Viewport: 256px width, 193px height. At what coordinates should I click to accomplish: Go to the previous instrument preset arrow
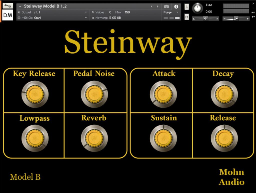click(x=152, y=6)
